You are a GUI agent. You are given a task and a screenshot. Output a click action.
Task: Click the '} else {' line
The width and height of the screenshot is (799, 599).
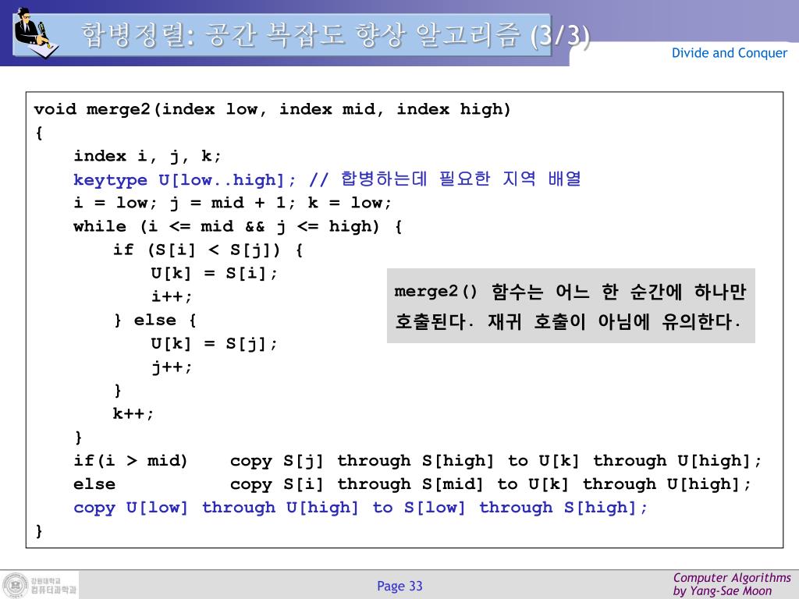coord(155,321)
